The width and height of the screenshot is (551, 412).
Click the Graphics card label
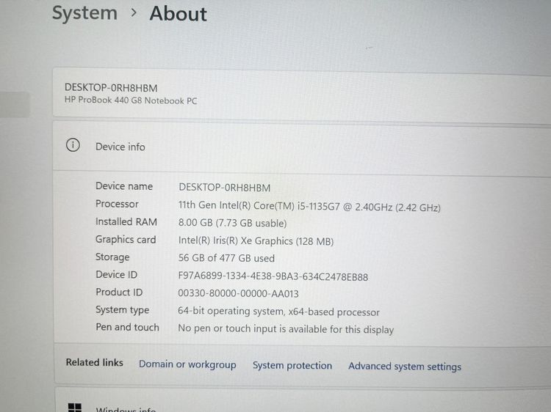pos(126,240)
